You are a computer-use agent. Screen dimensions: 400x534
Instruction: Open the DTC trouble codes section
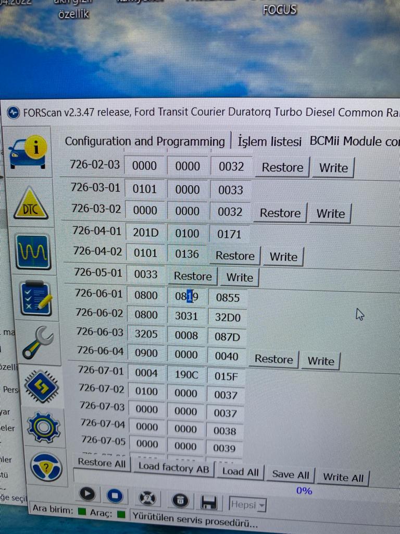tap(31, 204)
